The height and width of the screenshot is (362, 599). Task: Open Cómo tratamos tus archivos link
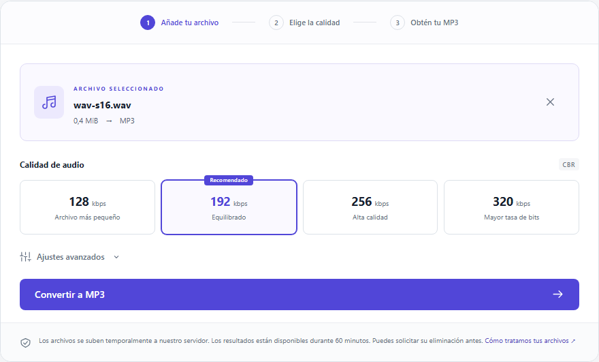click(x=530, y=341)
